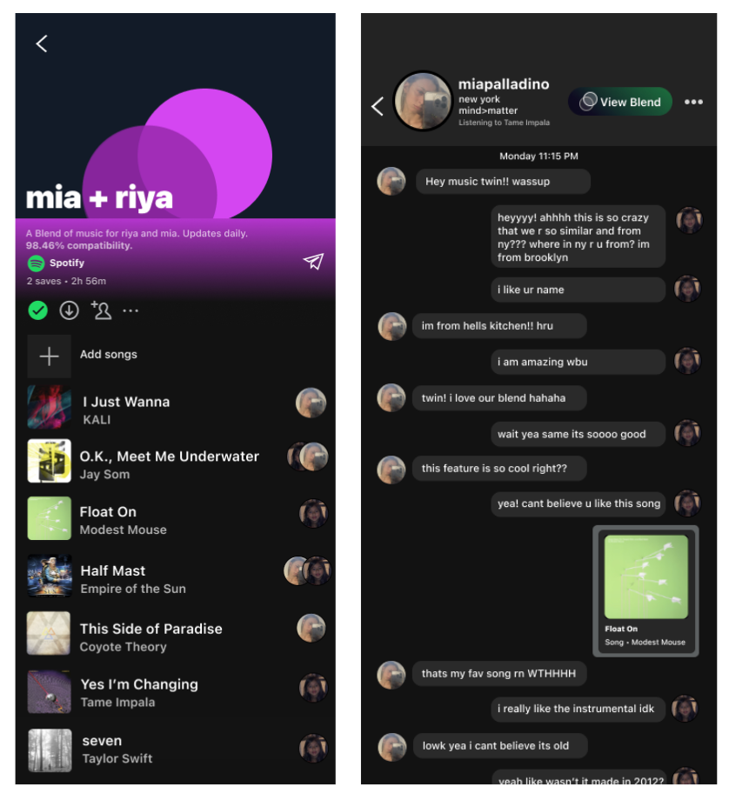Screen dimensions: 729x793
Task: Select the song I Just Wanna by KALI
Action: (176, 410)
